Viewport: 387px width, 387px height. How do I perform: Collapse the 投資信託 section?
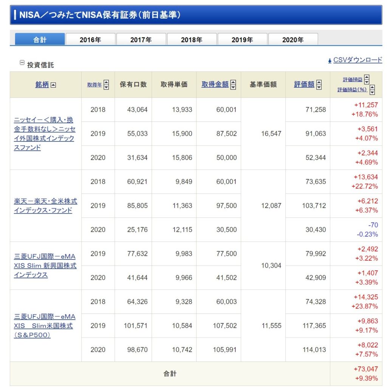point(22,63)
